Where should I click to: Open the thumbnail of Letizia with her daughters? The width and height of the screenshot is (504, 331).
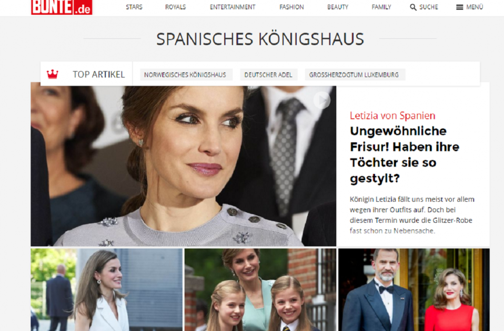click(260, 289)
